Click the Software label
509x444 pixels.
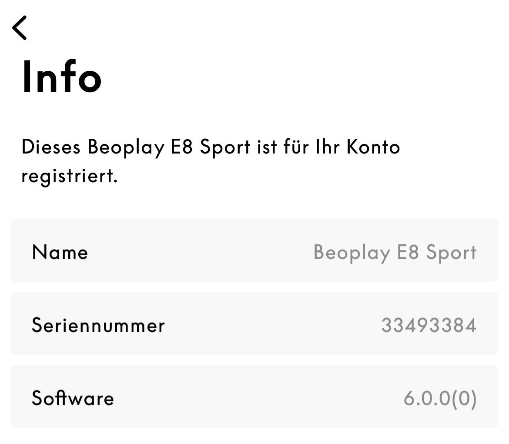pyautogui.click(x=73, y=398)
